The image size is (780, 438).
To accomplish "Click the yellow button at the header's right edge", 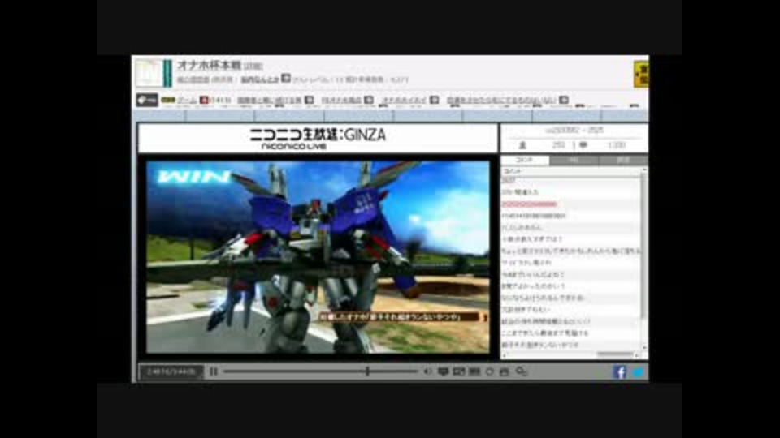I will click(x=641, y=74).
